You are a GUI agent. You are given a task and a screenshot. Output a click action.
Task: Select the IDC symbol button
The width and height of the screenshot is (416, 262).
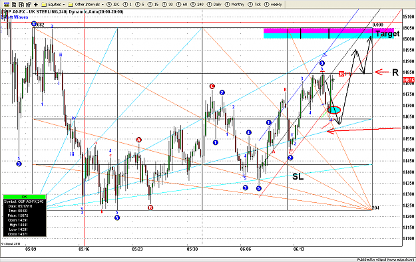point(113,4)
